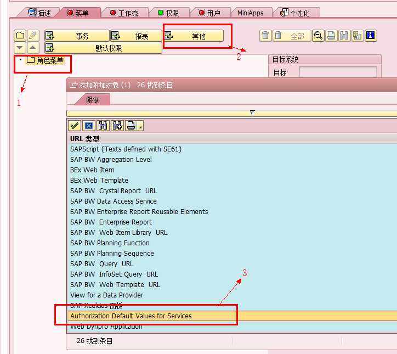Open the 权限 tab
The width and height of the screenshot is (397, 354).
point(168,13)
